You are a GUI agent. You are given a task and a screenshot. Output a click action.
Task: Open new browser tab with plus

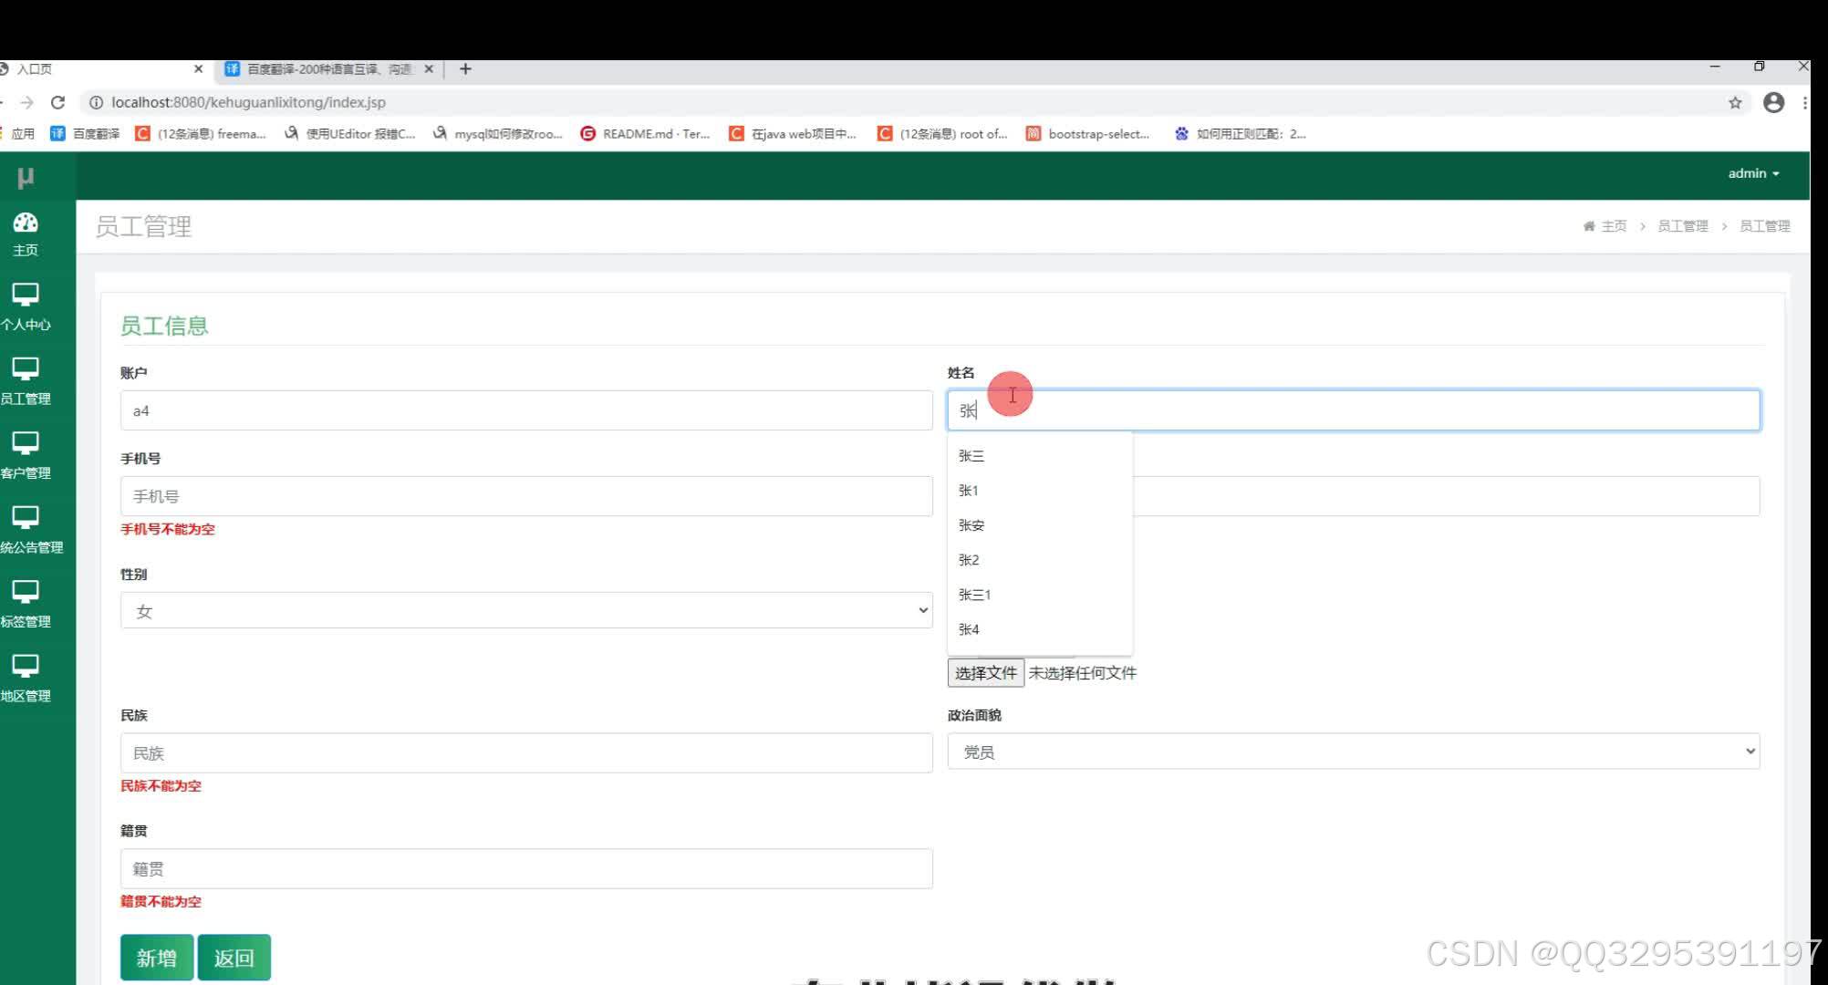pyautogui.click(x=465, y=68)
